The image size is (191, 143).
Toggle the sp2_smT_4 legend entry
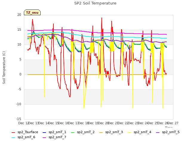[x=139, y=132]
